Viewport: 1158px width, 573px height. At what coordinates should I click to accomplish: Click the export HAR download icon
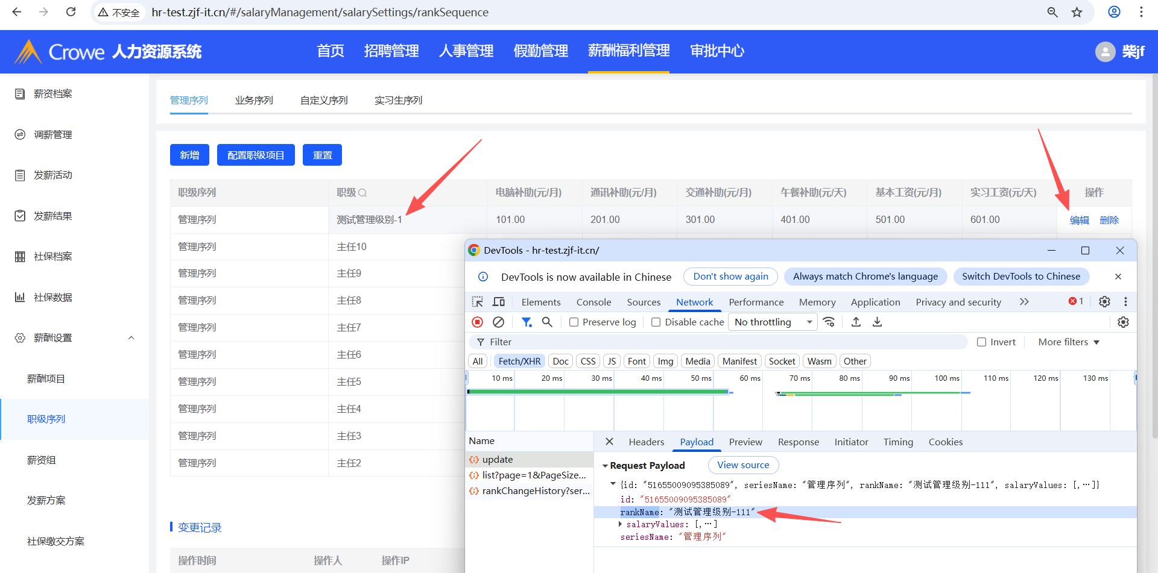pos(878,322)
